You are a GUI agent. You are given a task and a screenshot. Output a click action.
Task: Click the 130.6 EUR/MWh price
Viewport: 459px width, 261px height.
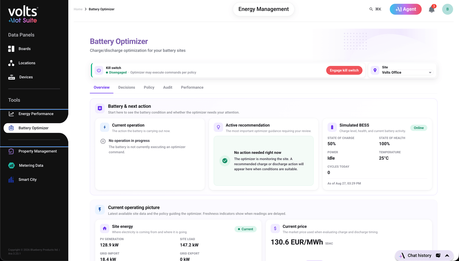(x=297, y=242)
